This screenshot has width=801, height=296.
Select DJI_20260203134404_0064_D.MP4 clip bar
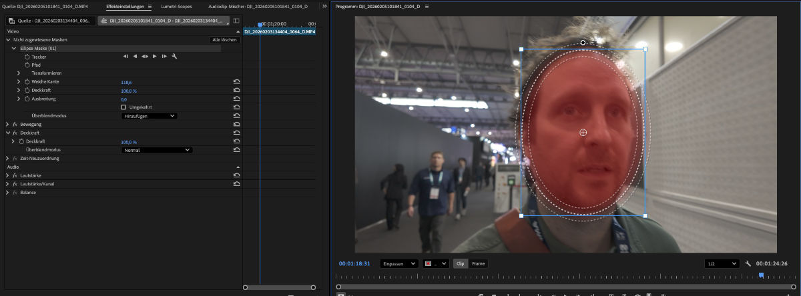pos(280,31)
